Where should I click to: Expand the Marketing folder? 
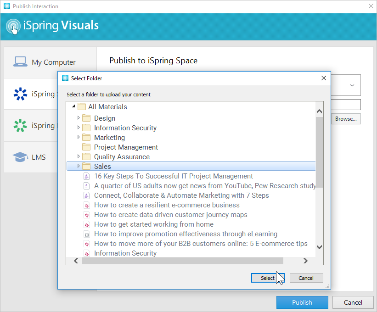pos(79,137)
